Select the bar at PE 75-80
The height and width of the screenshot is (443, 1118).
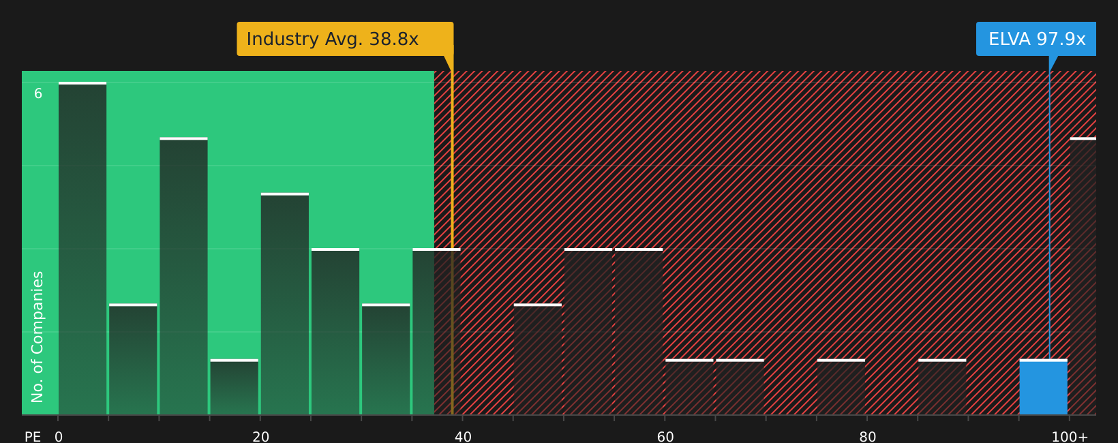(841, 387)
